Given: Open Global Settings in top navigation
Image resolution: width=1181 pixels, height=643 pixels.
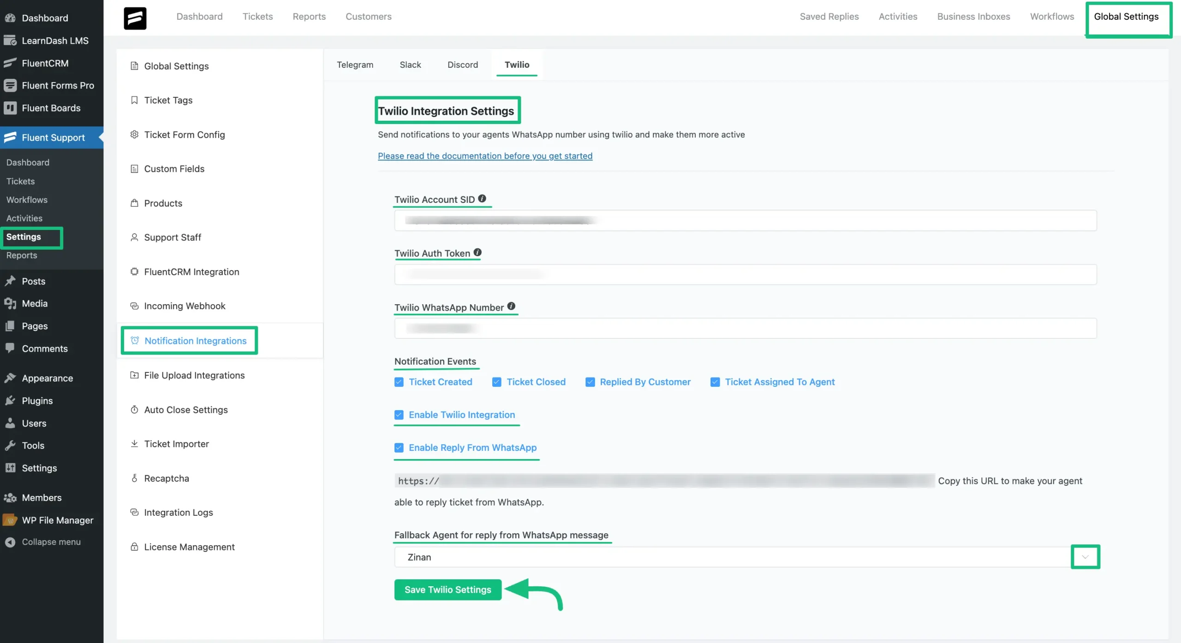Looking at the screenshot, I should click(x=1126, y=17).
